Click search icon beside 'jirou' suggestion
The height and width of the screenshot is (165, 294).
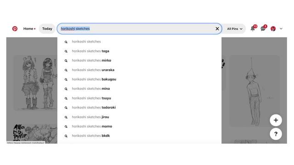(66, 117)
